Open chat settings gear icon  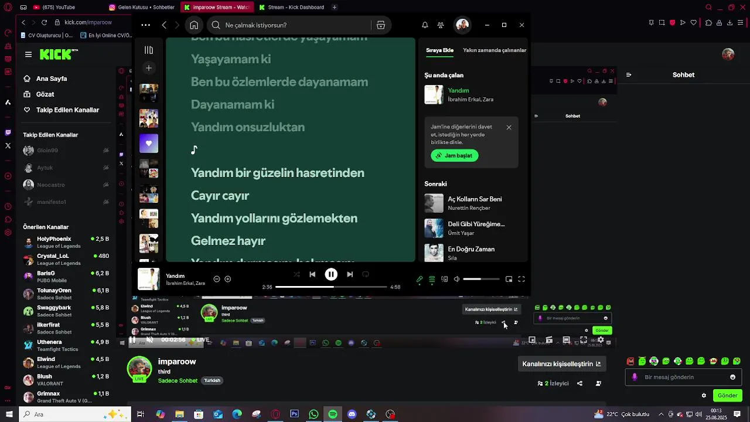pyautogui.click(x=704, y=396)
